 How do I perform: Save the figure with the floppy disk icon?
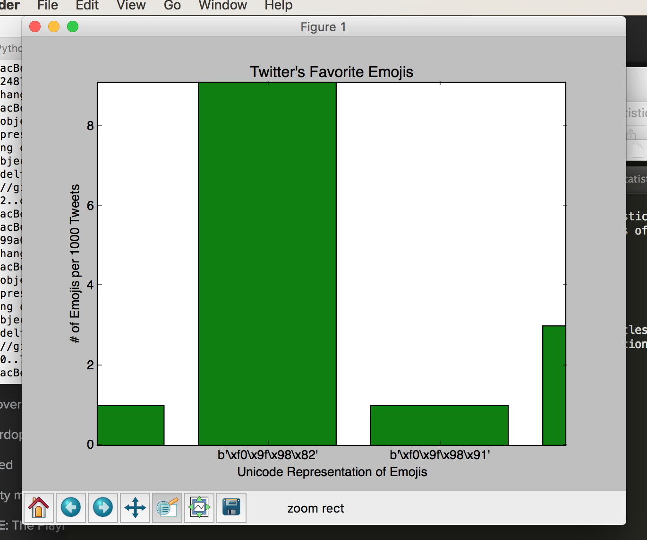(231, 508)
